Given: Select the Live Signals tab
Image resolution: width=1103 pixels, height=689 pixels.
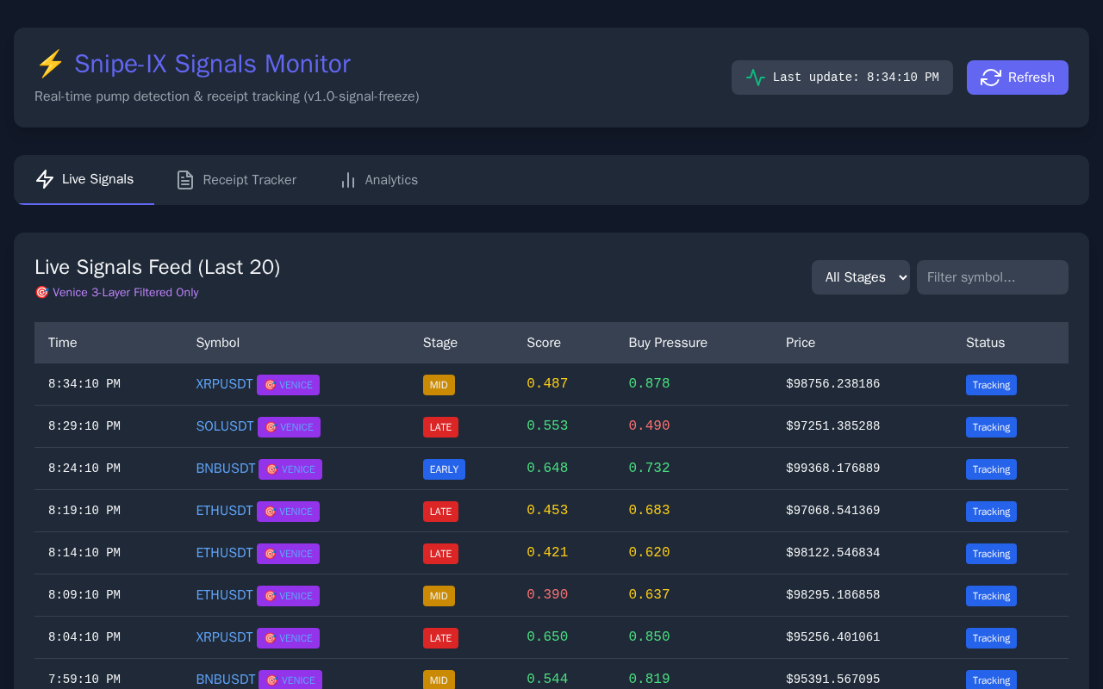Looking at the screenshot, I should click(x=84, y=179).
